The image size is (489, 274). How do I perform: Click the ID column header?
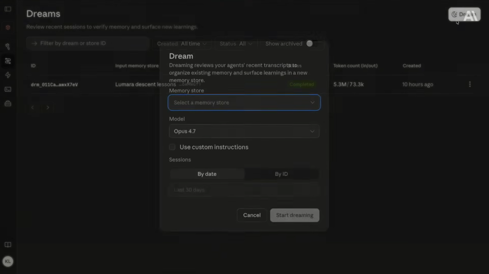33,66
